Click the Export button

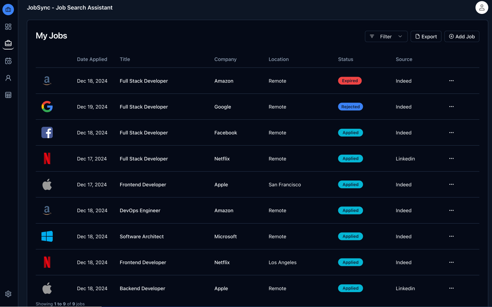click(x=426, y=36)
